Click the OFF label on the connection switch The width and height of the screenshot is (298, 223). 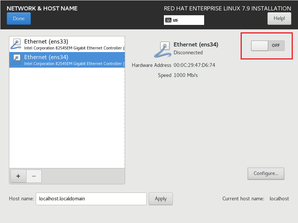pyautogui.click(x=276, y=45)
